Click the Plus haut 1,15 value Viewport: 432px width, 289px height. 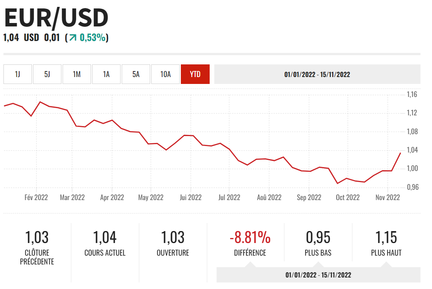[386, 238]
